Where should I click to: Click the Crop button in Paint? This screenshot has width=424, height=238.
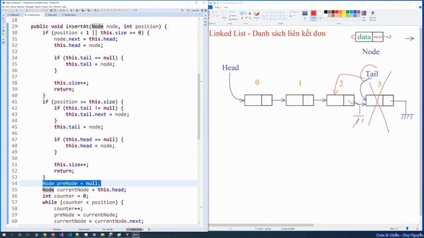pos(233,12)
